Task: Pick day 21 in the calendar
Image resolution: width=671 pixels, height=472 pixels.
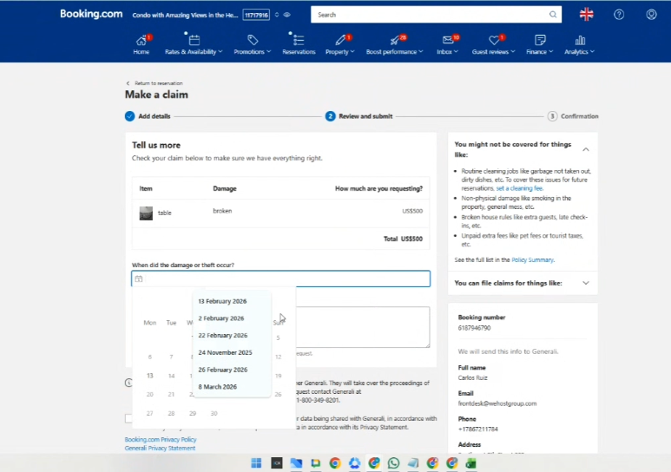Action: [171, 395]
